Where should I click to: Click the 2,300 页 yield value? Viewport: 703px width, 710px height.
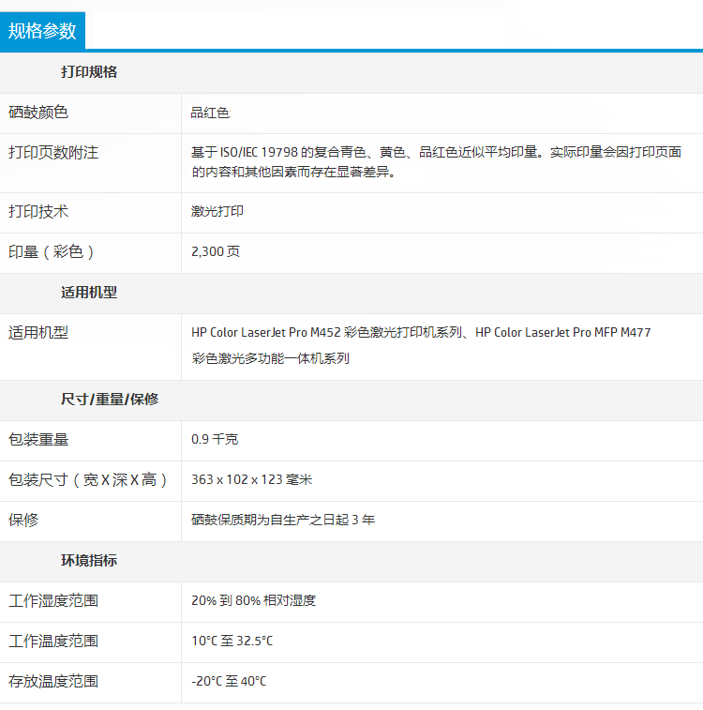(216, 252)
